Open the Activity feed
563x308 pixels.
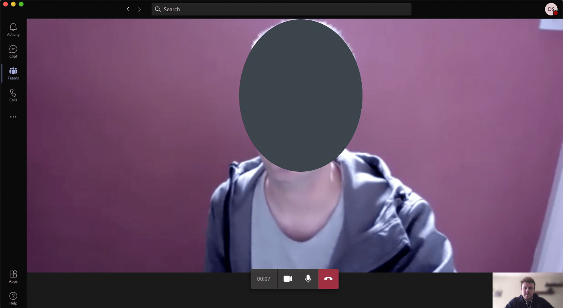tap(13, 30)
